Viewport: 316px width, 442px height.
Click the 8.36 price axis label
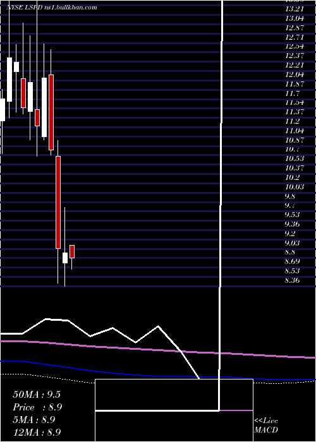(x=293, y=280)
